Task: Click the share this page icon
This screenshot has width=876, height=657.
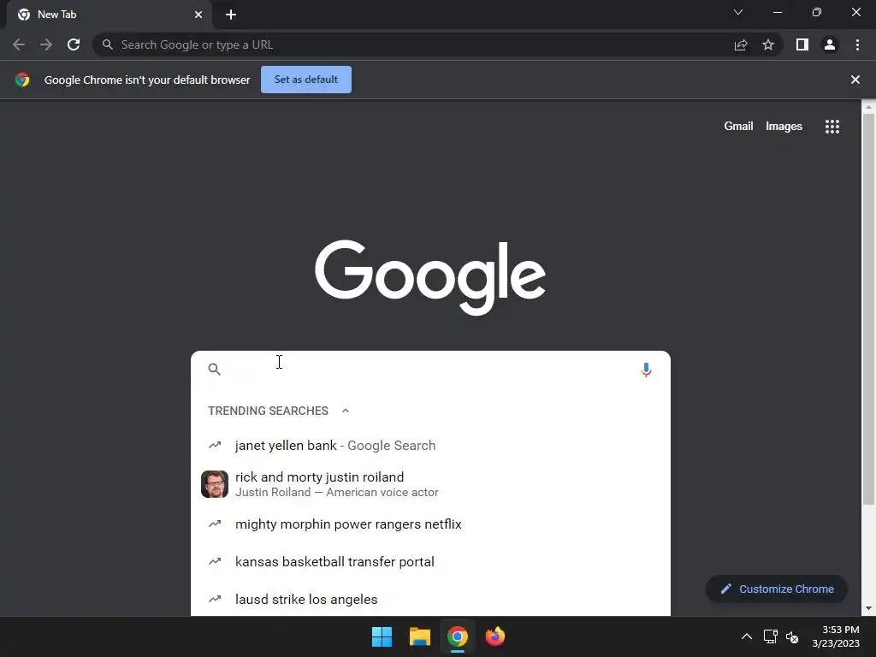Action: [x=741, y=44]
